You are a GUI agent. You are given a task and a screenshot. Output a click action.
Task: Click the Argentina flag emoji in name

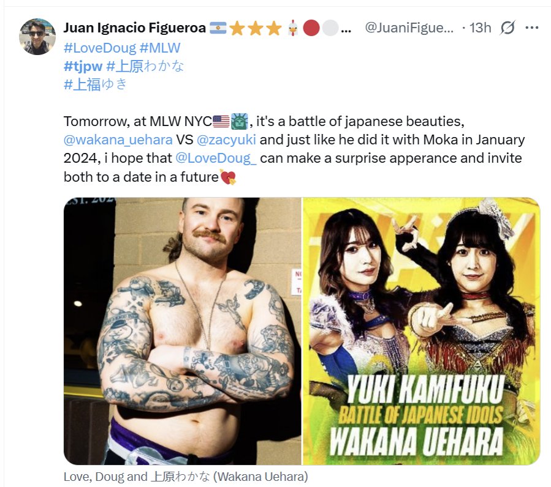coord(218,28)
